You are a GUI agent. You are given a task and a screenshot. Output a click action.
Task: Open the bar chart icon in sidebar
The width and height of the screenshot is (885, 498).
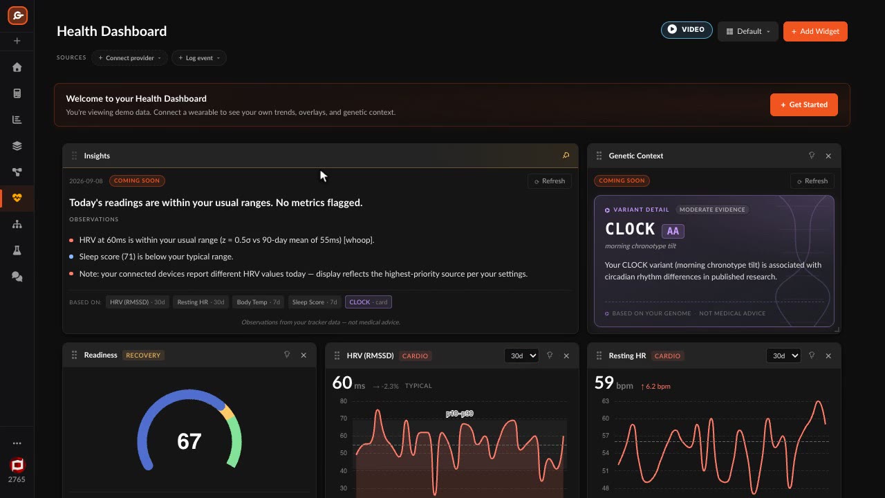17,120
